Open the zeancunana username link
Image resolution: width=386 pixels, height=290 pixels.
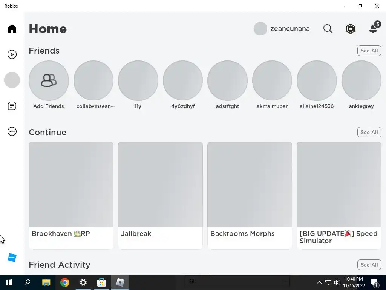290,29
